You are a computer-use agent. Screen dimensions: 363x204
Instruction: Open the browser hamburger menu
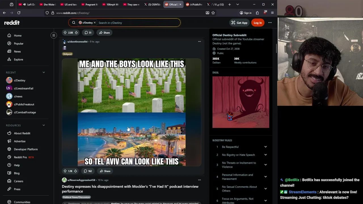click(272, 13)
